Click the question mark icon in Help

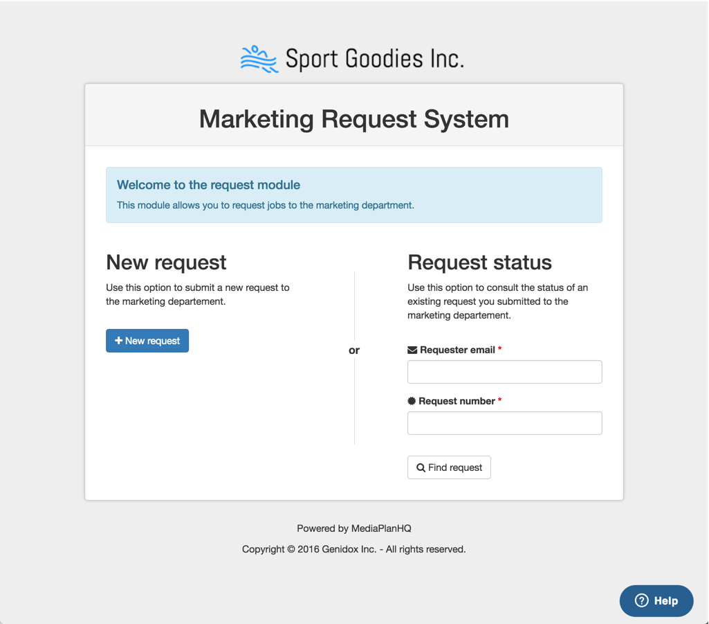[x=641, y=600]
